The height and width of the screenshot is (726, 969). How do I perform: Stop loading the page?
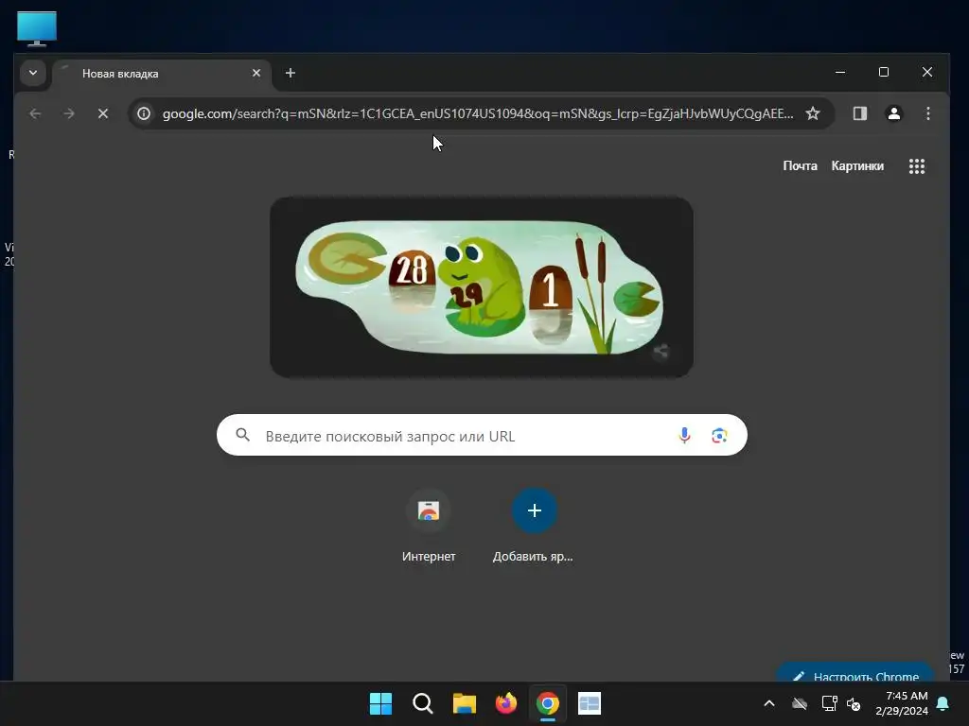point(103,113)
